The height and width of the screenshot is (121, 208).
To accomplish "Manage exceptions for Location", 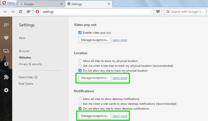I will click(95, 78).
